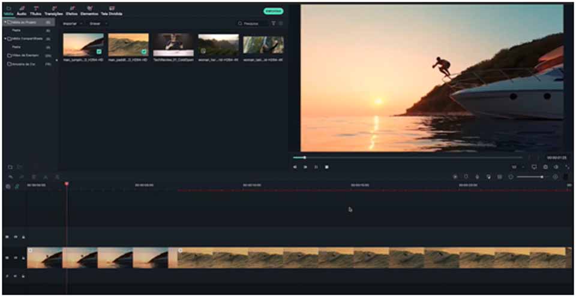
Task: Select the TechReview cold open thumbnail
Action: click(x=173, y=45)
